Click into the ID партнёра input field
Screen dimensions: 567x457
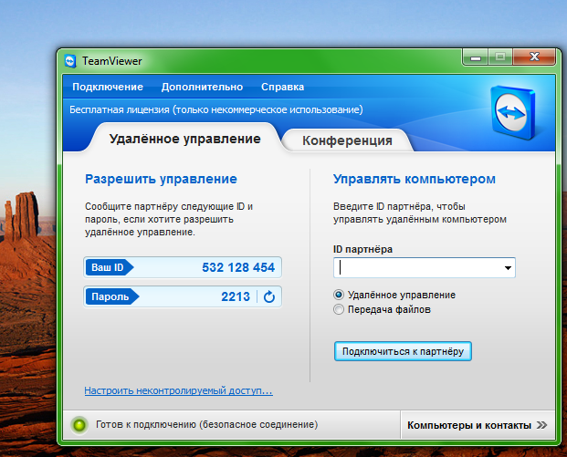[x=415, y=268]
